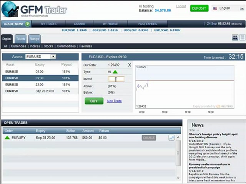Click the EUR/USD 1.2948 ticker quote
Screen dimensions: 246x184
pyautogui.click(x=74, y=30)
